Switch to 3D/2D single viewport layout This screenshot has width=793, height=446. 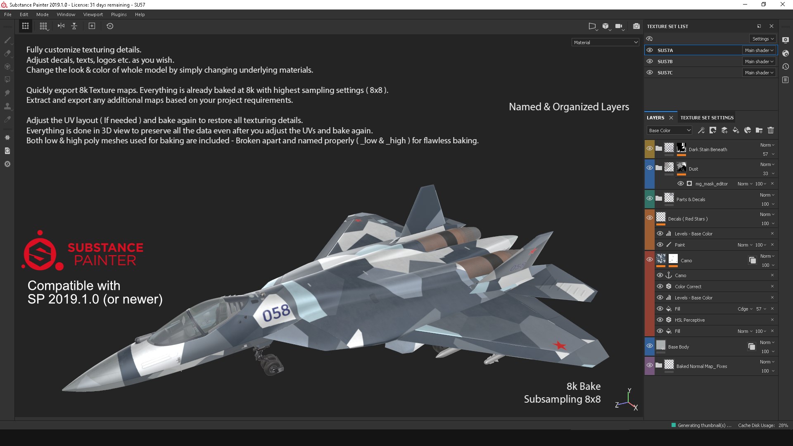pyautogui.click(x=25, y=26)
